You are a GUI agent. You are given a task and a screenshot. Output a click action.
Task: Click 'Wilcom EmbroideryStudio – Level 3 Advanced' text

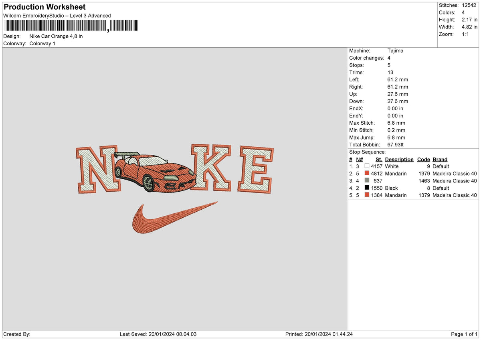point(57,16)
